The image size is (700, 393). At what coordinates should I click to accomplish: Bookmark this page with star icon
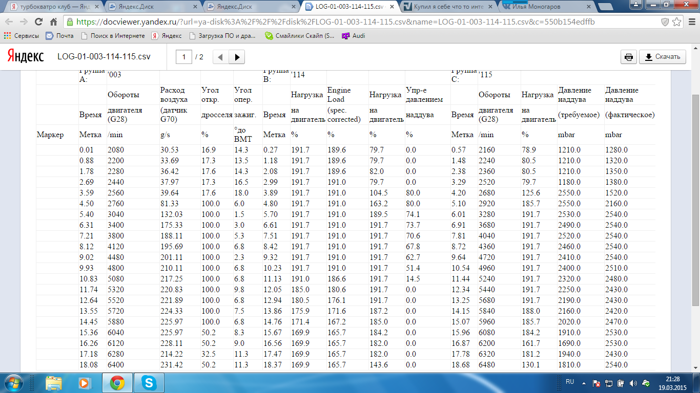(x=676, y=22)
